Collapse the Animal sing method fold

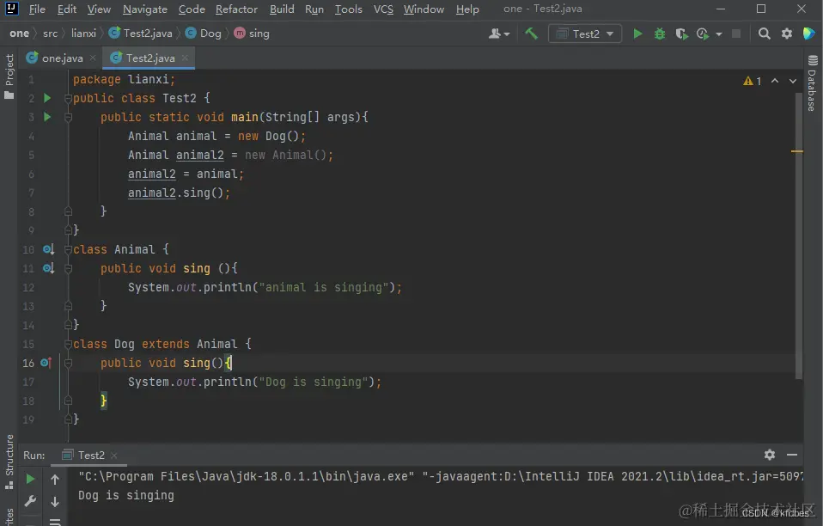coord(68,268)
